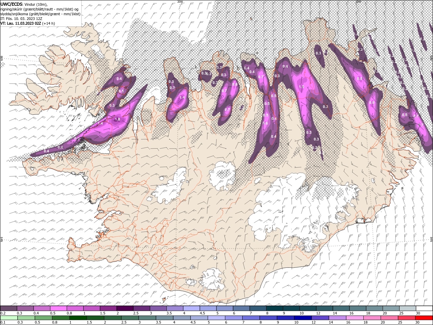Pick the upper scale swatch starting at 6
This screenshot has height=325, width=433.
[241, 308]
